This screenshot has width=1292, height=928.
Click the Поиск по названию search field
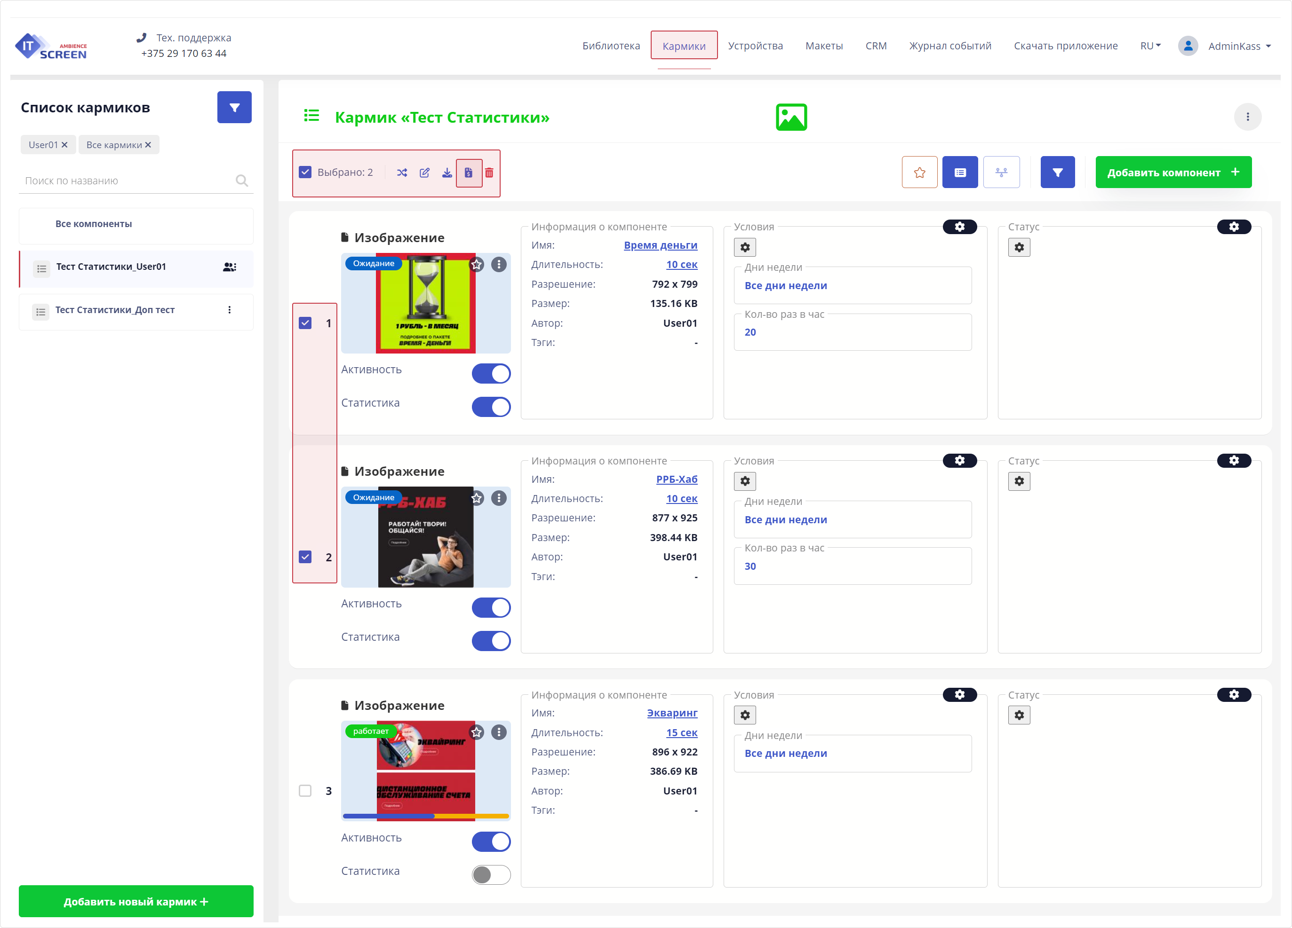[128, 181]
